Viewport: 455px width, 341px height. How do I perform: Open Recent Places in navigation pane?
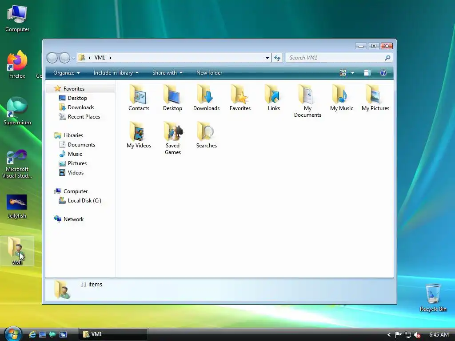pos(84,117)
